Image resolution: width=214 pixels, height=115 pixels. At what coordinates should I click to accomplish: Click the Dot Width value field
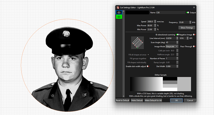coord(171,66)
